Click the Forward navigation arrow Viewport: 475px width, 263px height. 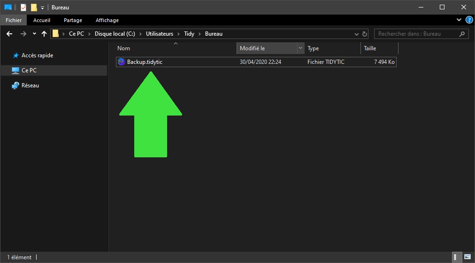[x=23, y=34]
